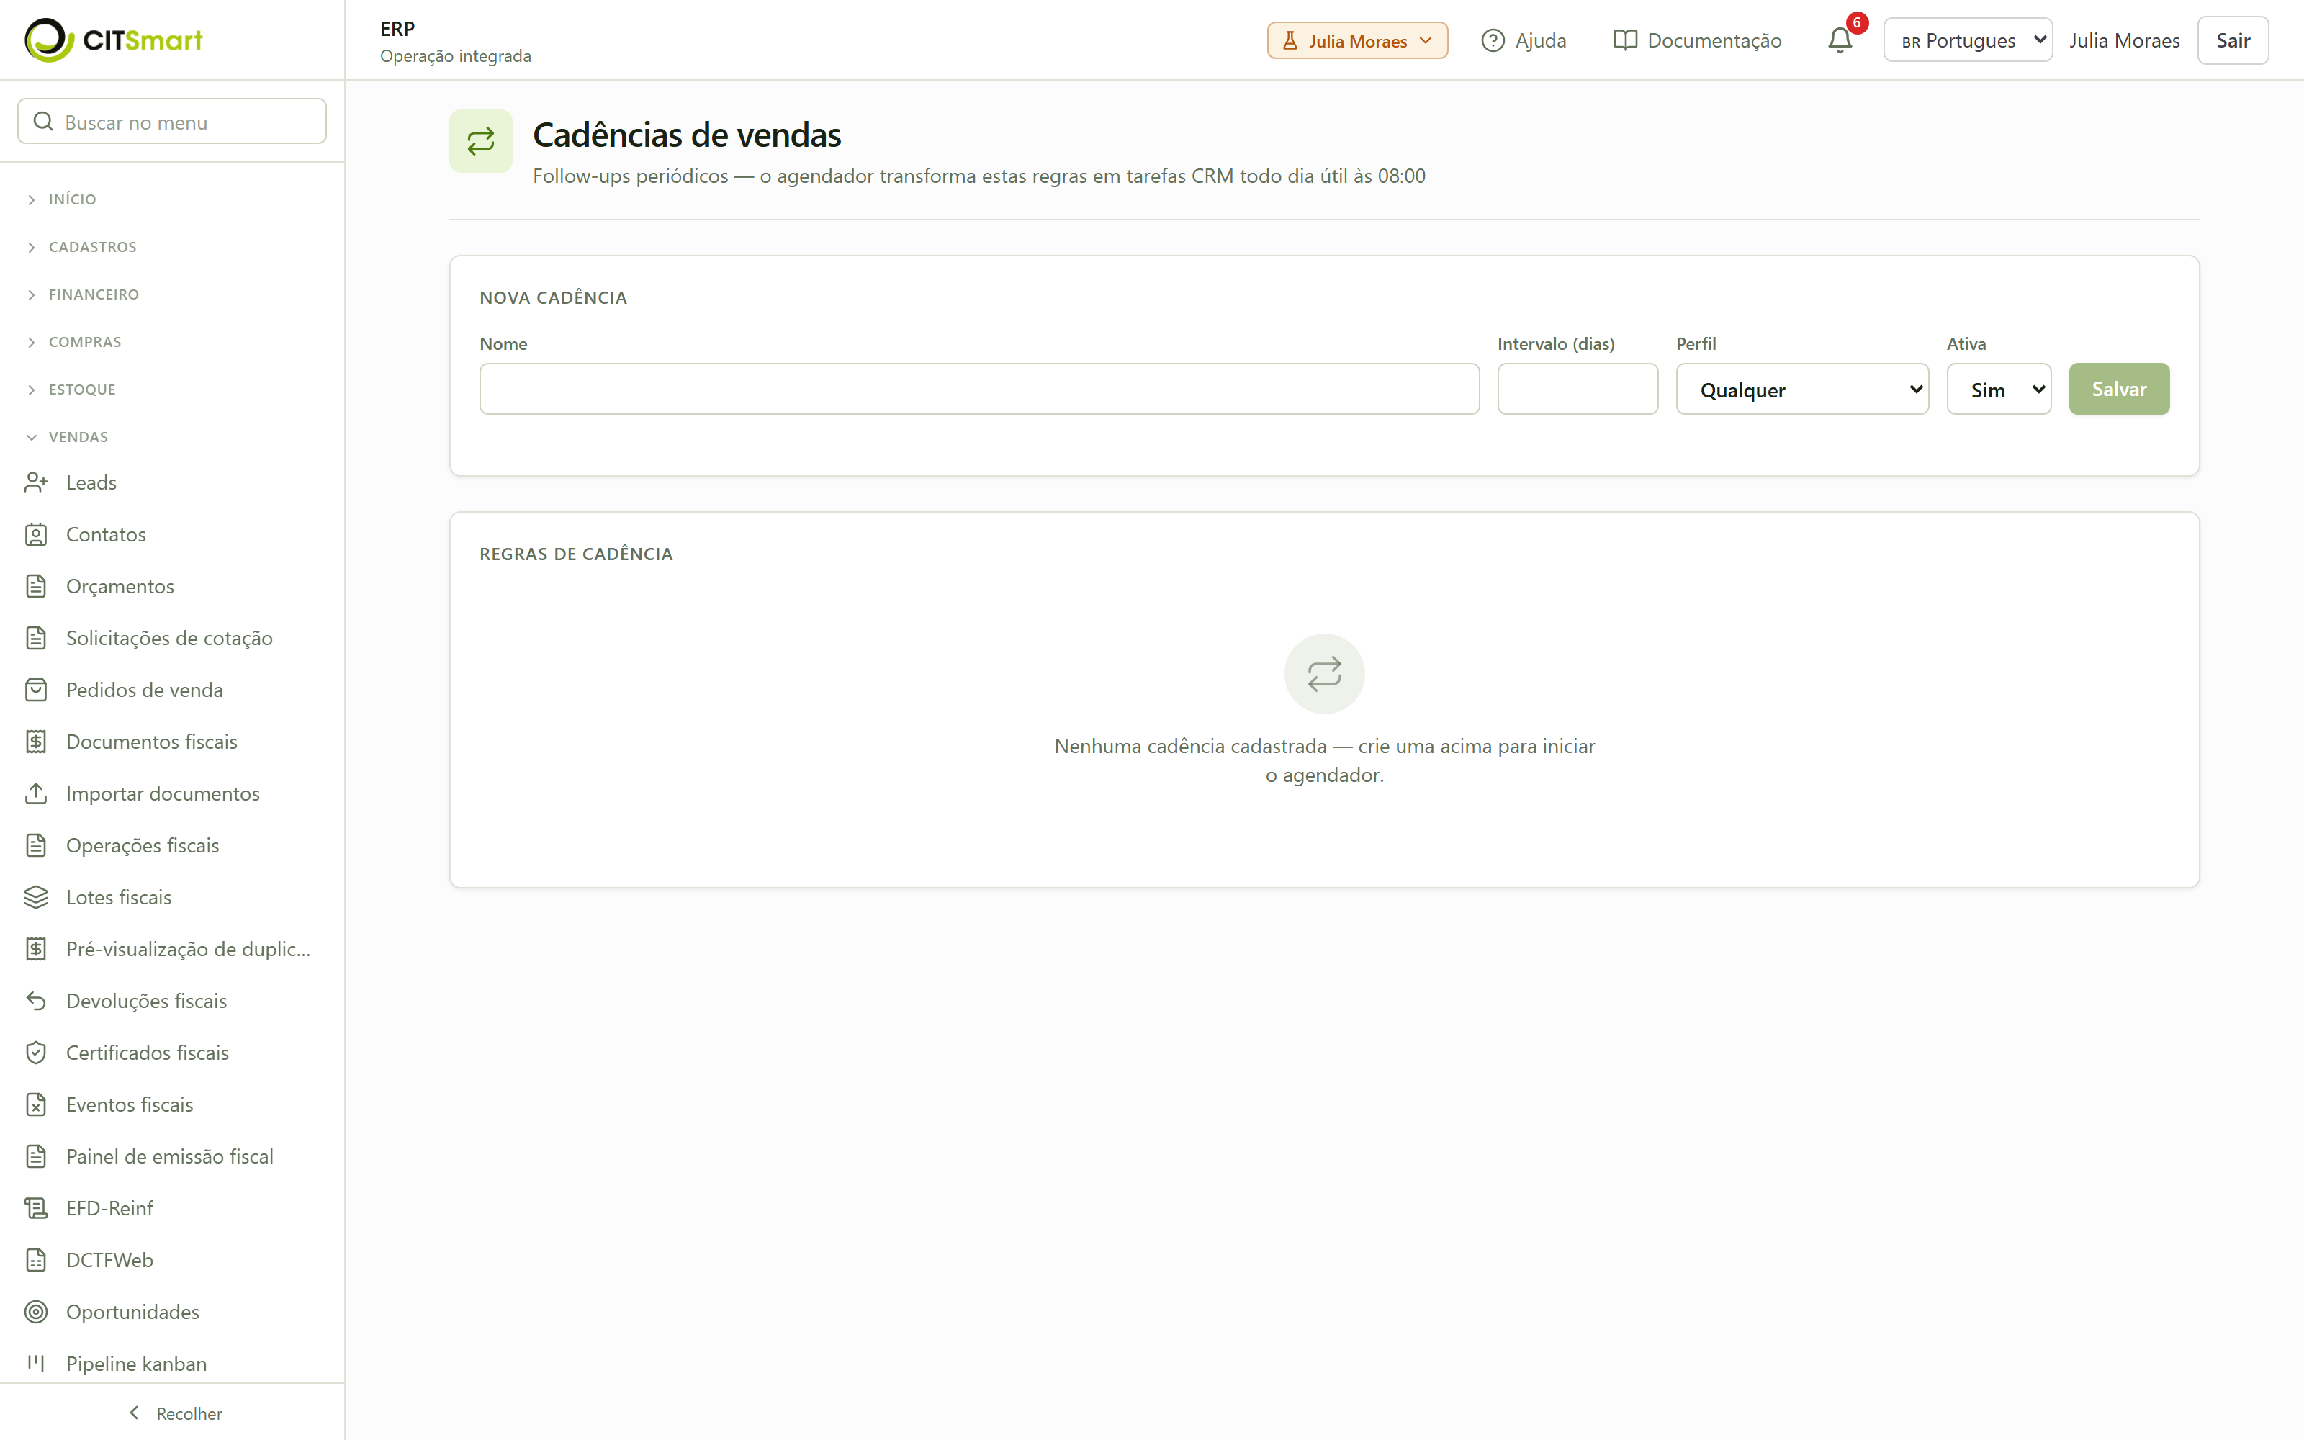This screenshot has width=2304, height=1440.
Task: Open the Portugues language selector
Action: pyautogui.click(x=1967, y=40)
